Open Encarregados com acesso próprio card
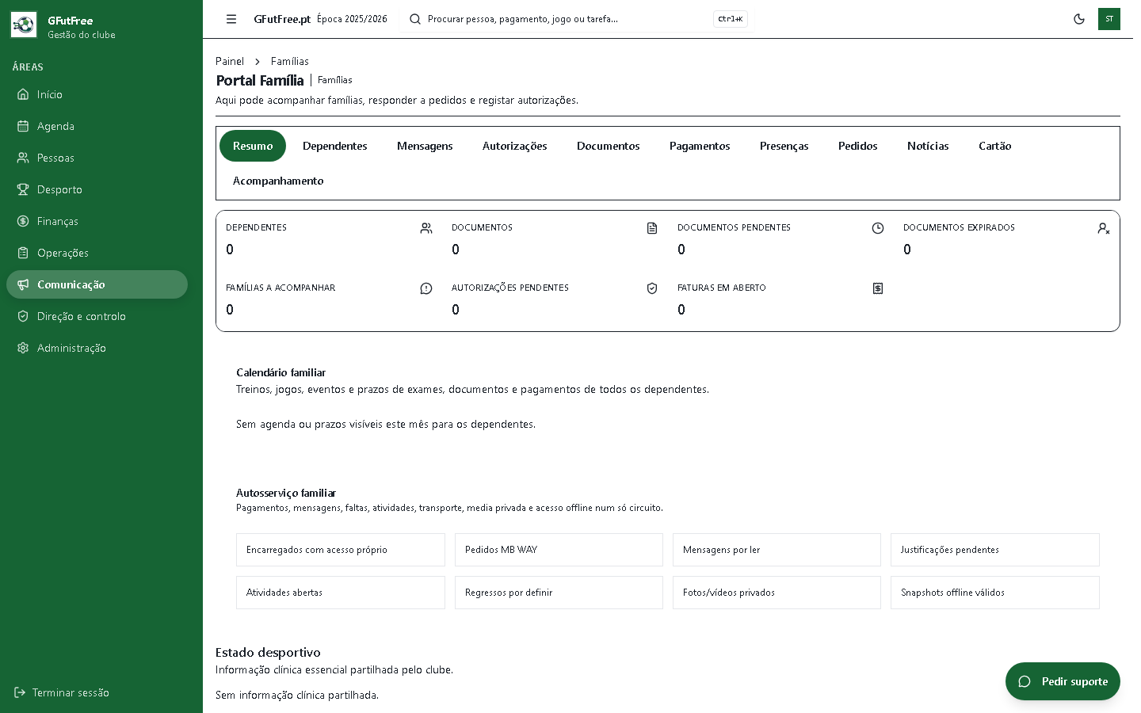The width and height of the screenshot is (1141, 713). pyautogui.click(x=341, y=550)
